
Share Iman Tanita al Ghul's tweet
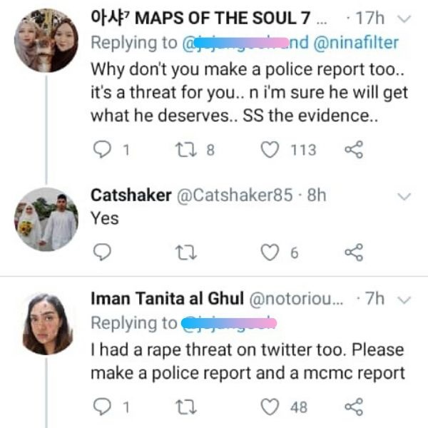(x=352, y=407)
